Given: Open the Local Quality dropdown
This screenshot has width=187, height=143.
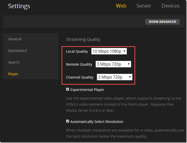Looking at the screenshot, I should tap(109, 51).
